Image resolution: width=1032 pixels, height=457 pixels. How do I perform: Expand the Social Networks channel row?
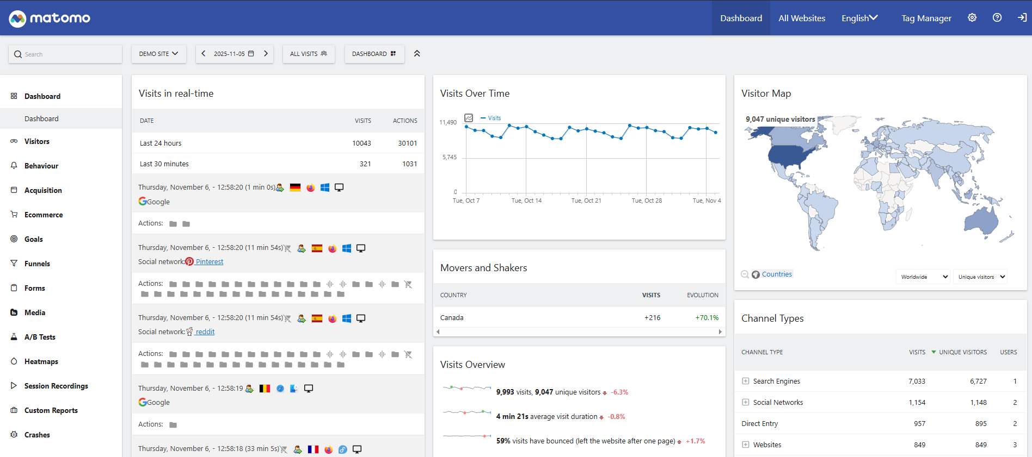point(745,402)
